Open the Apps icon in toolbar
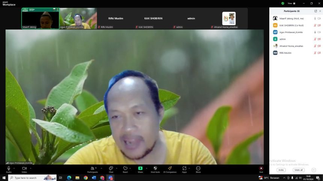The height and width of the screenshot is (181, 323). point(184,169)
